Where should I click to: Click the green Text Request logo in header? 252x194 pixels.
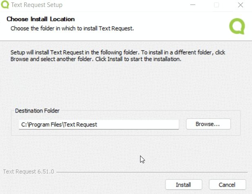point(237,26)
